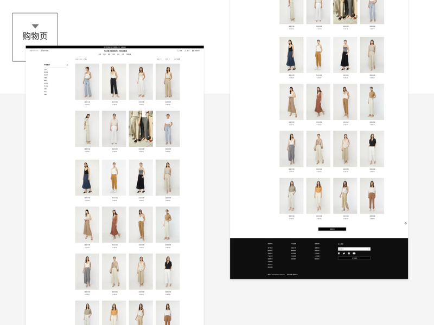The width and height of the screenshot is (434, 325).
Task: Open navy skirt product on right page
Action: tap(291, 55)
